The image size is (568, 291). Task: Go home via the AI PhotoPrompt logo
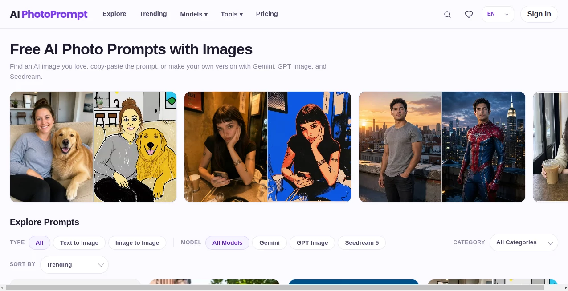click(49, 14)
